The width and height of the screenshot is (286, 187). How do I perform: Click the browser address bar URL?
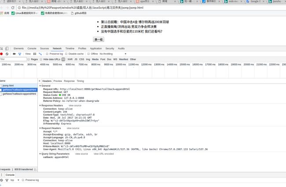click(x=83, y=7)
